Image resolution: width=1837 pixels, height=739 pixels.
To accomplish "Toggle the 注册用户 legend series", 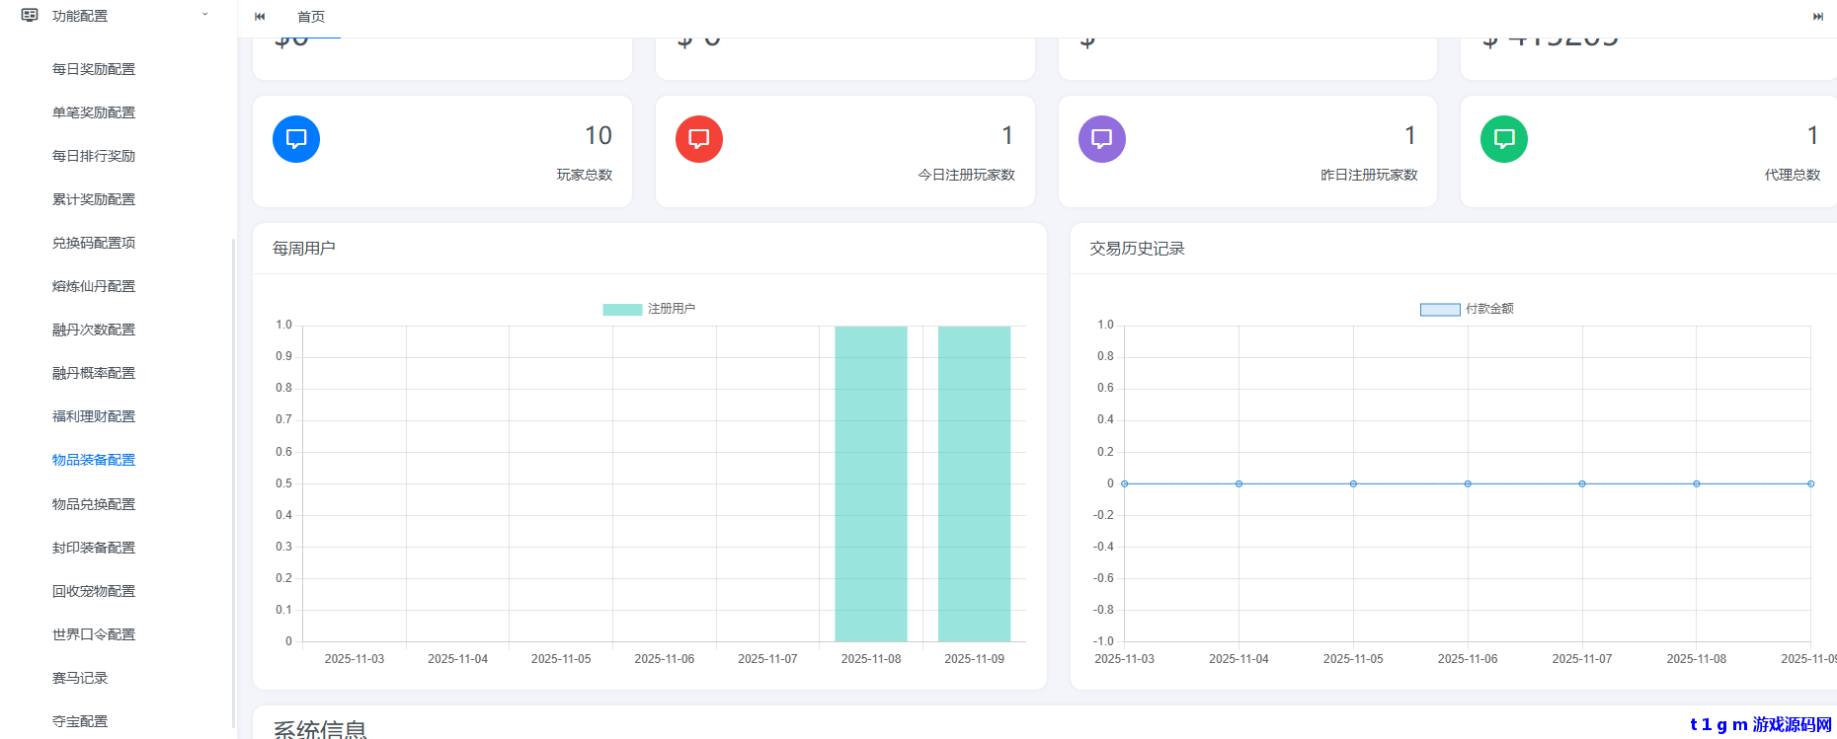I will coord(649,309).
